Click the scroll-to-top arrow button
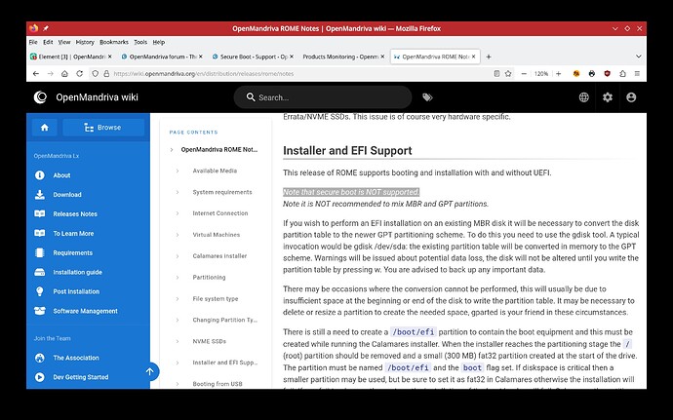 [x=149, y=371]
